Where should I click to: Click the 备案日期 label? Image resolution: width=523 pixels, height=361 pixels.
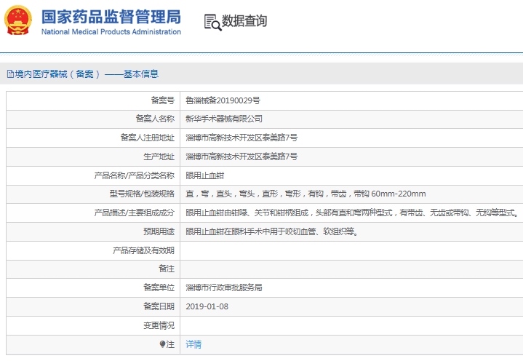[x=159, y=306]
